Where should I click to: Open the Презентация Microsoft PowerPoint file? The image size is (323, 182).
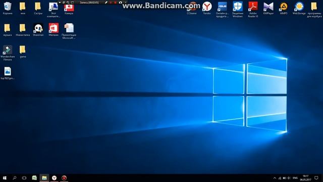pos(69,31)
